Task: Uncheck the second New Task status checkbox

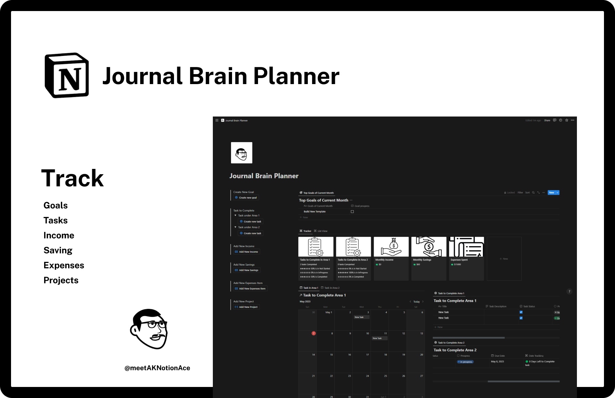Action: coord(521,317)
